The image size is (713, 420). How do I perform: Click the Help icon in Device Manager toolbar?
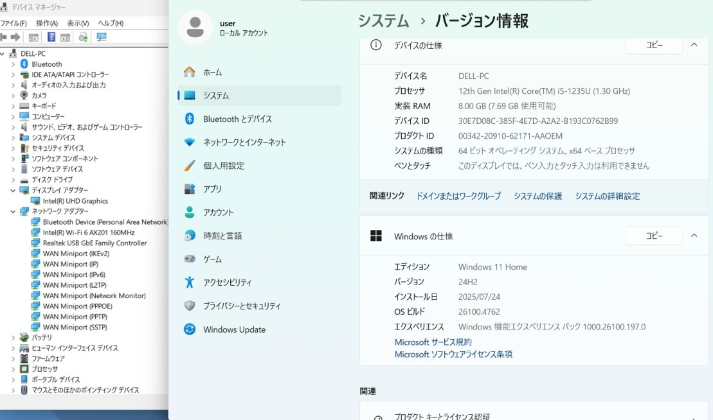pyautogui.click(x=52, y=37)
